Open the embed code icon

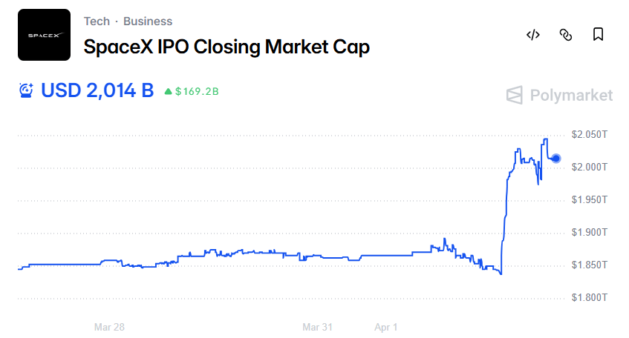pyautogui.click(x=532, y=34)
